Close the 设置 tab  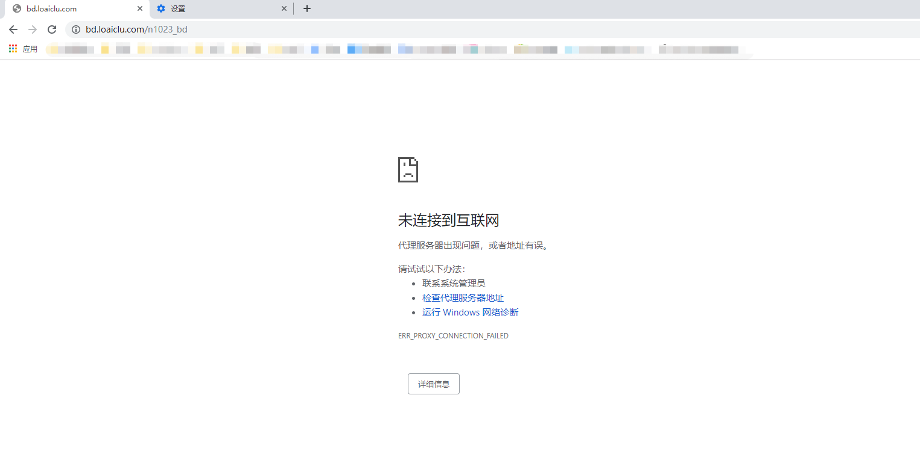click(284, 8)
